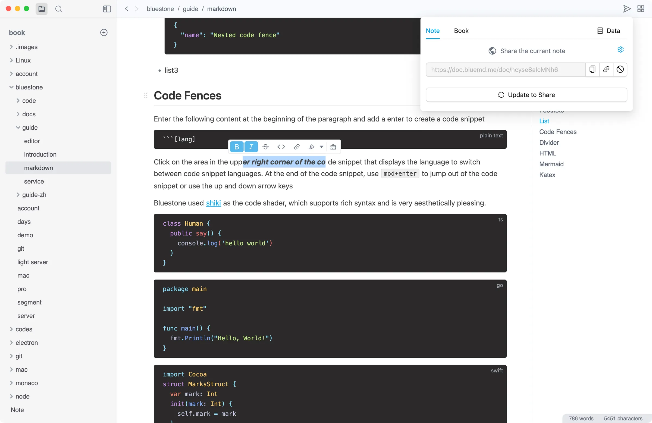This screenshot has width=652, height=423.
Task: Toggle bold formatting off
Action: pos(237,147)
